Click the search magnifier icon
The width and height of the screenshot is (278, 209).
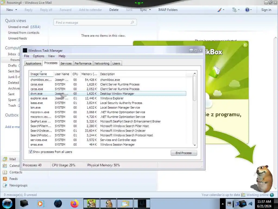[132, 22]
